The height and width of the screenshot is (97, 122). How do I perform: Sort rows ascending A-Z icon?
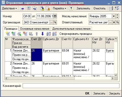[x=49, y=34]
